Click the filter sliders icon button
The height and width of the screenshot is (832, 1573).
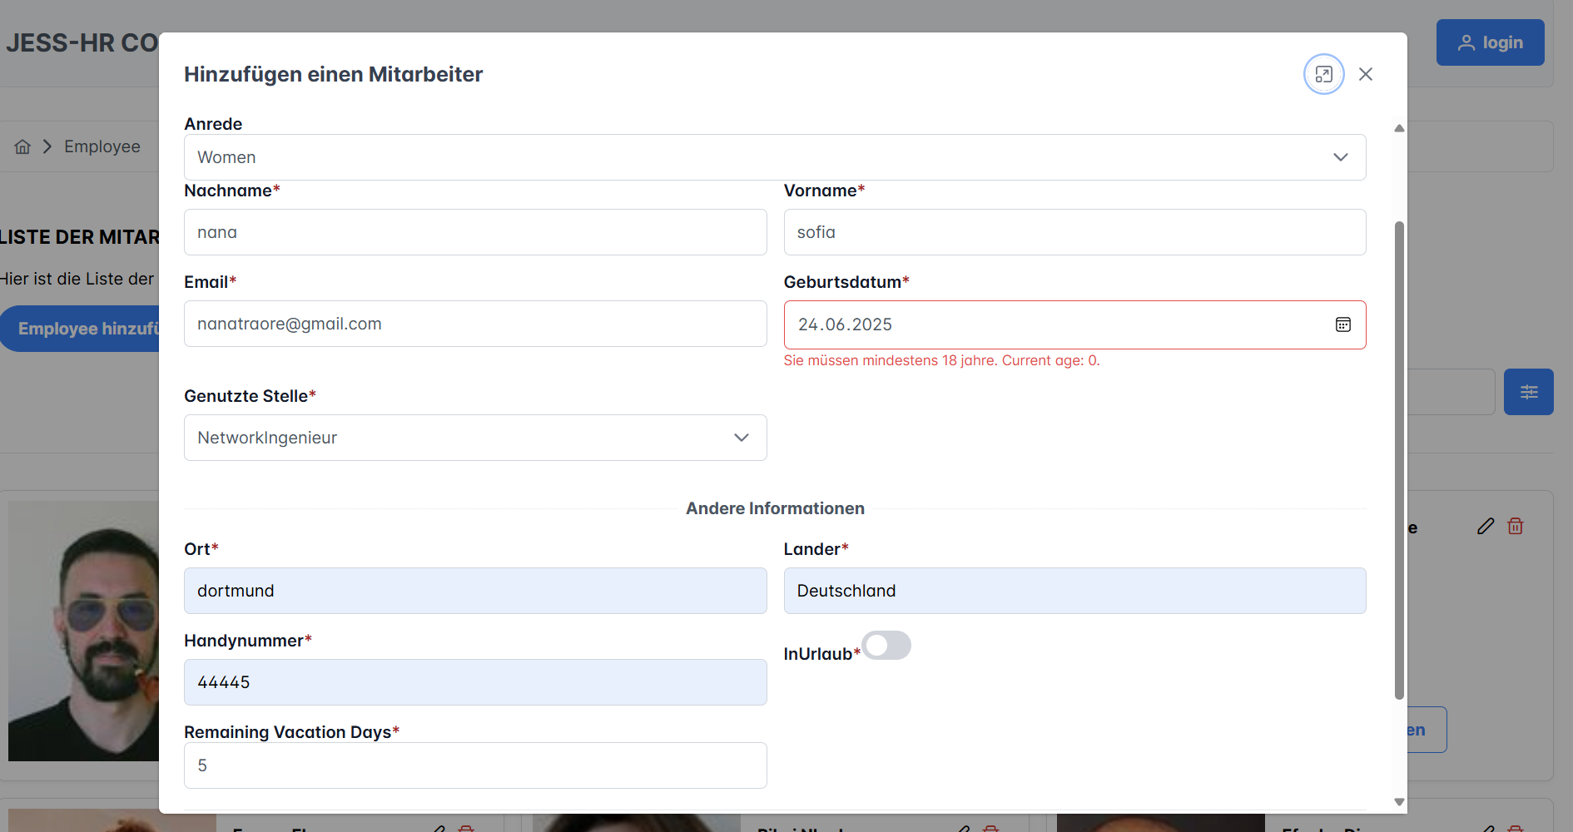pyautogui.click(x=1528, y=392)
